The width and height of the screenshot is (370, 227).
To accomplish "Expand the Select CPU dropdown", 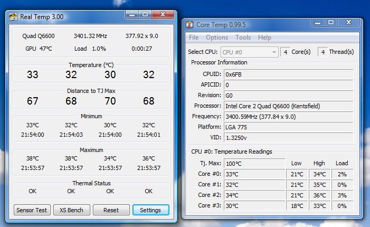I will pos(250,52).
